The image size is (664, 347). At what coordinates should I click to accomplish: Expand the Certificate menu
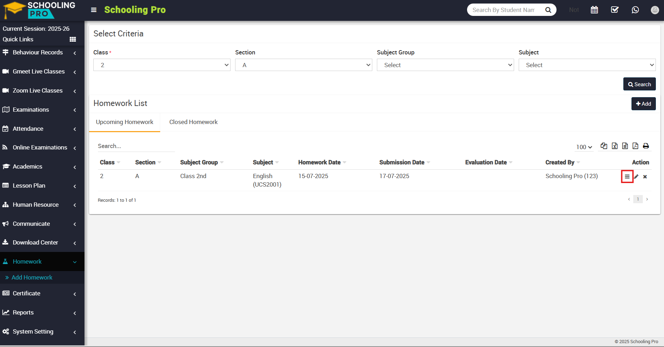point(42,293)
